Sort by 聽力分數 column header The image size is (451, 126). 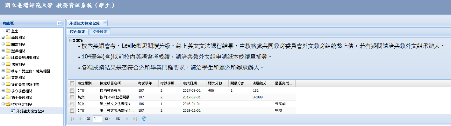(x=217, y=83)
